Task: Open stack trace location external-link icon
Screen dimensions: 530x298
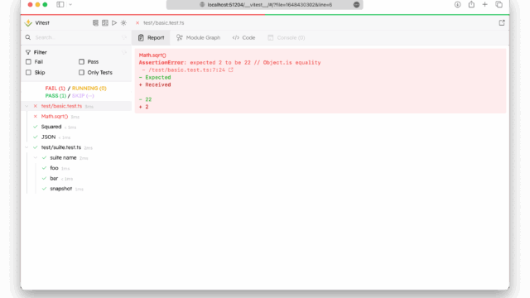Action: tap(231, 70)
